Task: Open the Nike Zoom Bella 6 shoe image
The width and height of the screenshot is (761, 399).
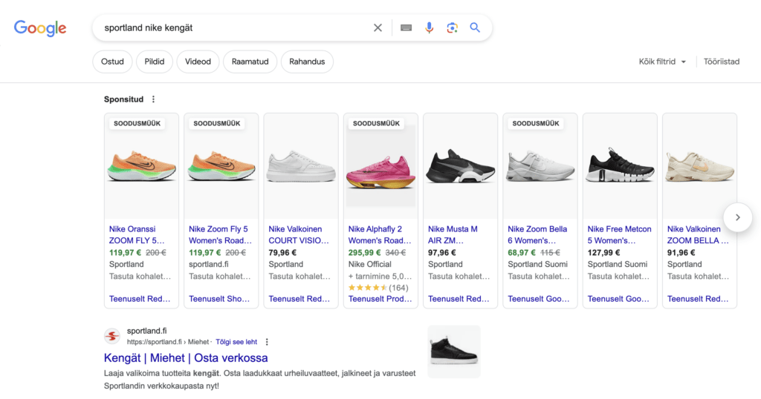Action: (x=540, y=166)
